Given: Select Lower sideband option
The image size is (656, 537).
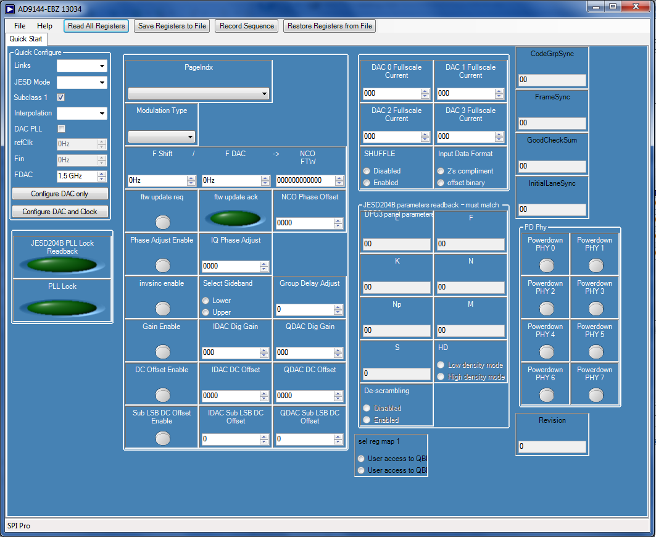Looking at the screenshot, I should tap(206, 301).
